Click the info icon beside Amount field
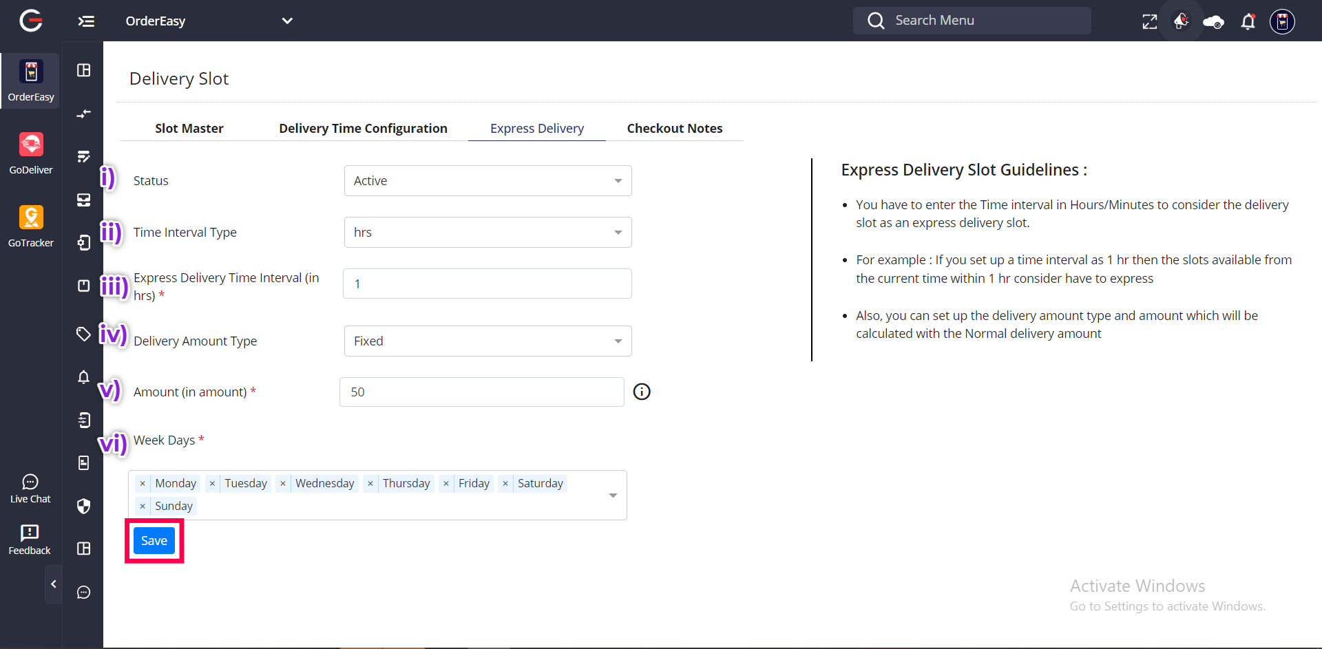 642,392
